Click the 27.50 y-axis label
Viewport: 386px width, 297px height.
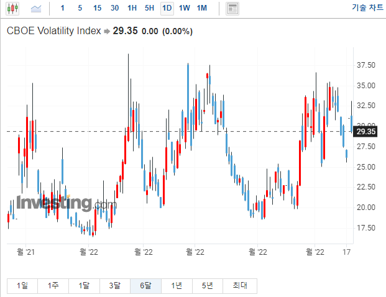pos(366,147)
